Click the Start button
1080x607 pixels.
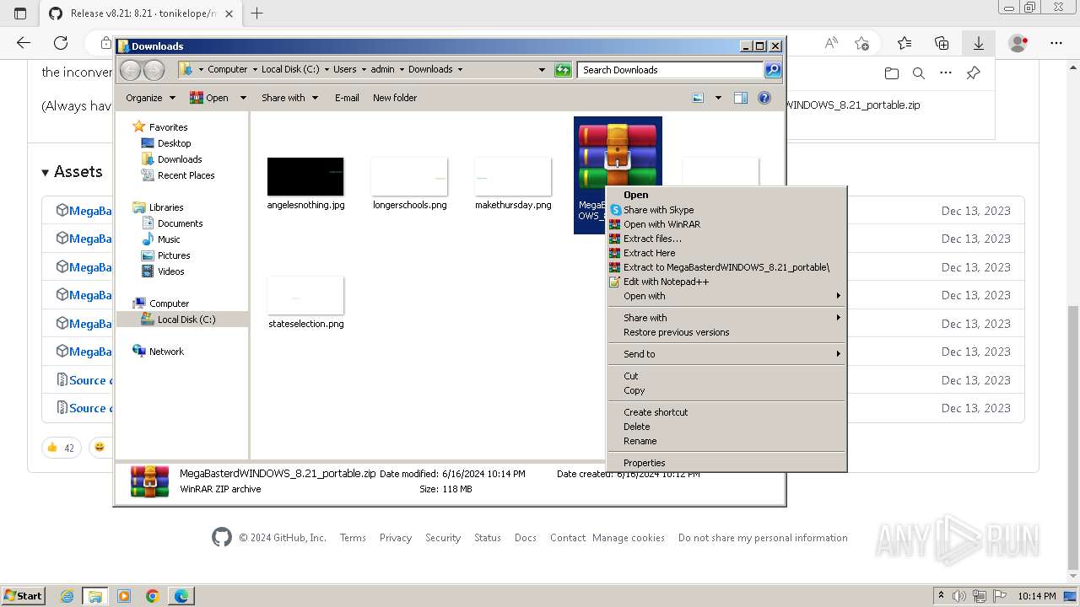tap(23, 596)
